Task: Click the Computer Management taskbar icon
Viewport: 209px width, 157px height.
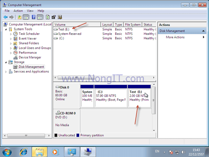Action: click(x=88, y=152)
